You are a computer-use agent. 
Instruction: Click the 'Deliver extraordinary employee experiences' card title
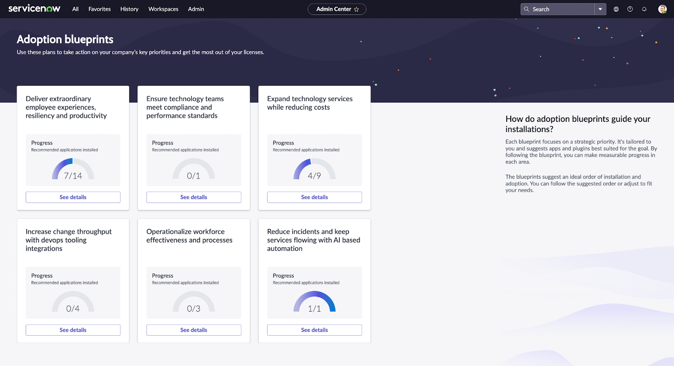pyautogui.click(x=66, y=107)
